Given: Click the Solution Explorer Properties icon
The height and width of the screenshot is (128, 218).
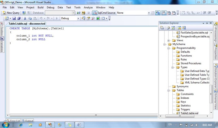Looking at the screenshot, I should (162, 28).
